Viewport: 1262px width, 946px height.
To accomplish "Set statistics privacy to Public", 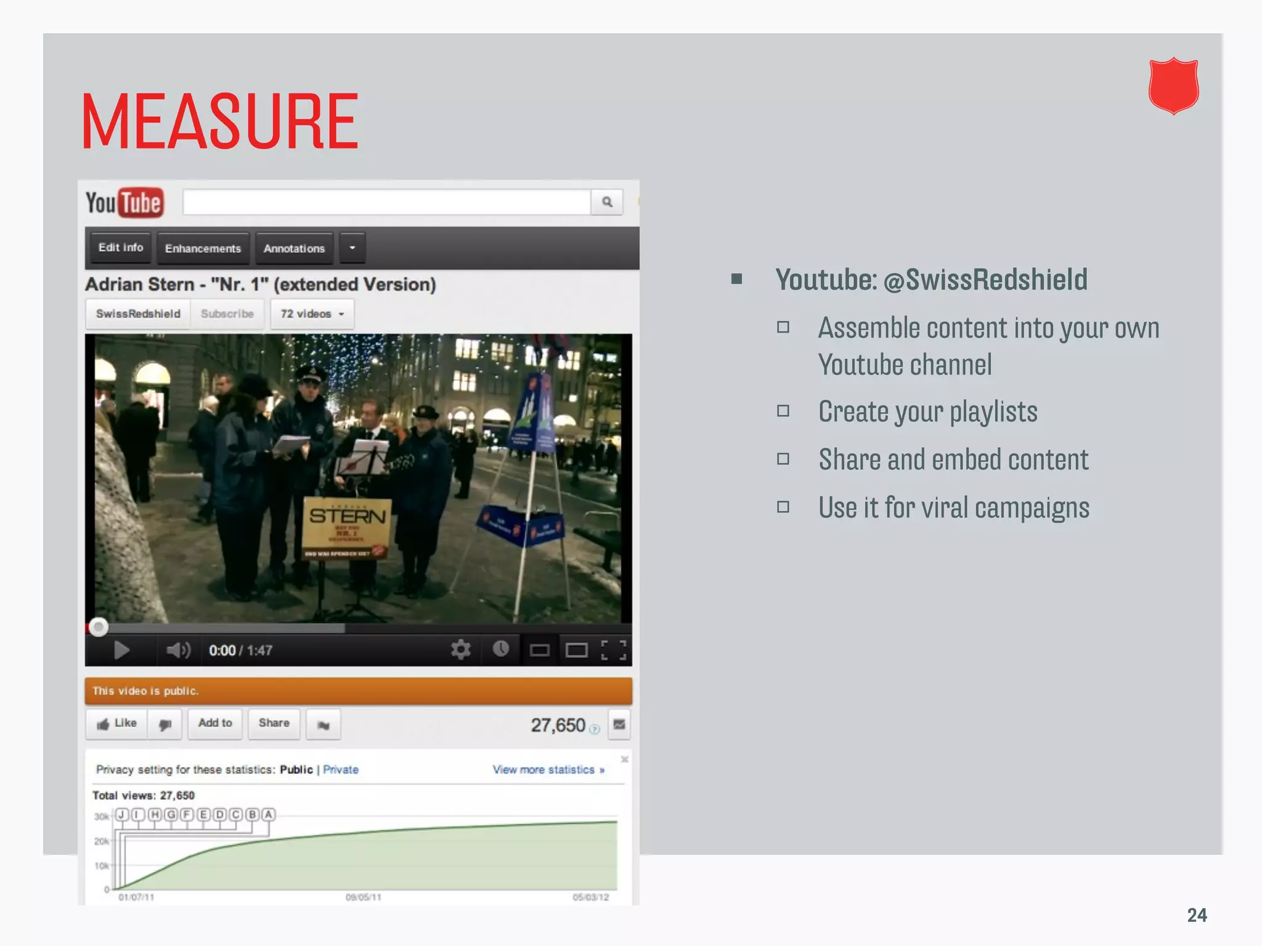I will pos(296,770).
